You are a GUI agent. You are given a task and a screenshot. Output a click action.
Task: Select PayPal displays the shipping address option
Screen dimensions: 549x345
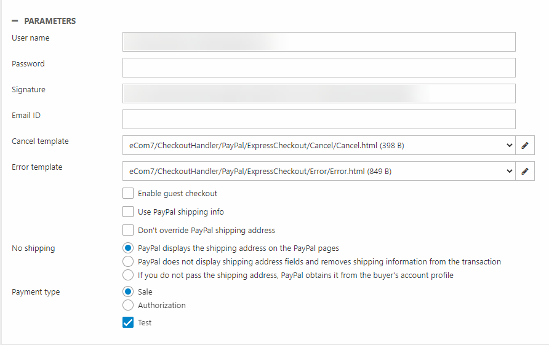tap(128, 248)
